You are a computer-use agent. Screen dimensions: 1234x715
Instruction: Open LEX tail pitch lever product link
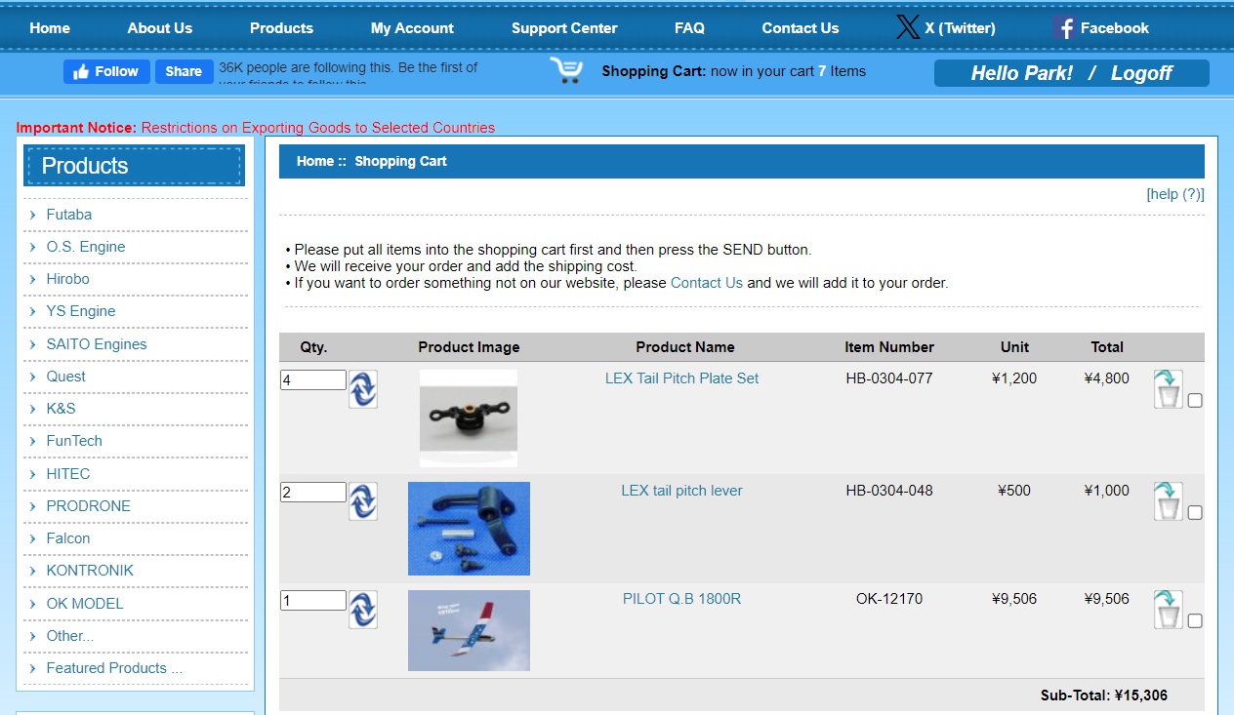(x=681, y=491)
